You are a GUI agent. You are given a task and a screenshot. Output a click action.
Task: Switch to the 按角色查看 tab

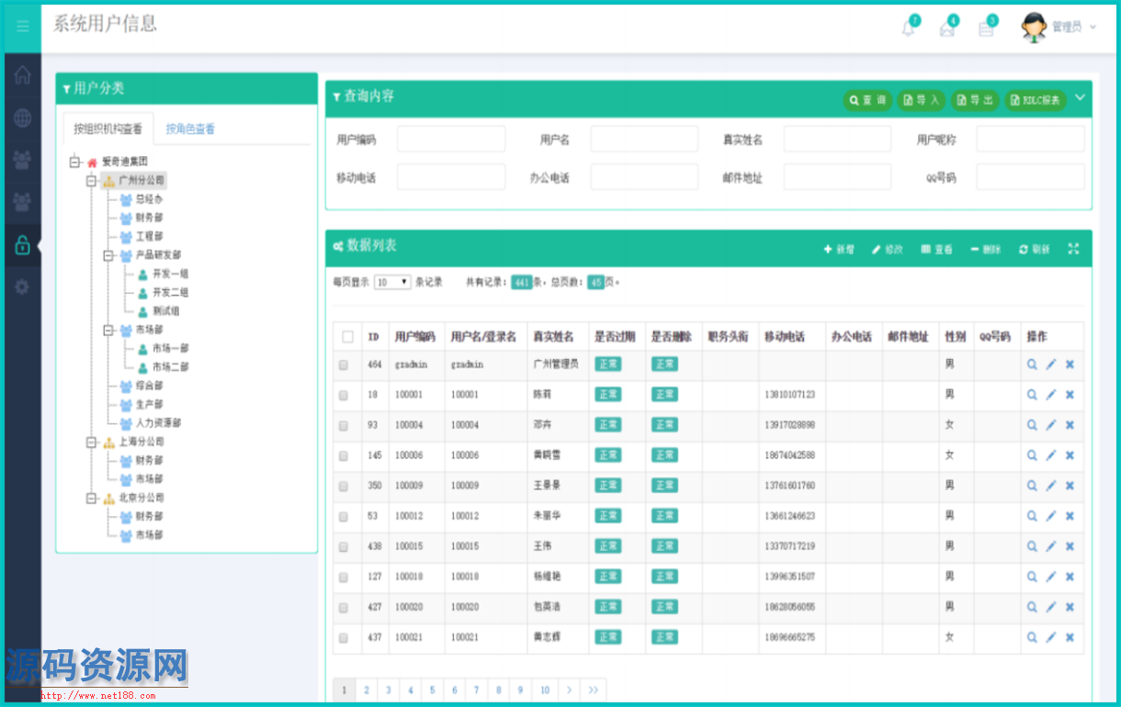[x=190, y=129]
